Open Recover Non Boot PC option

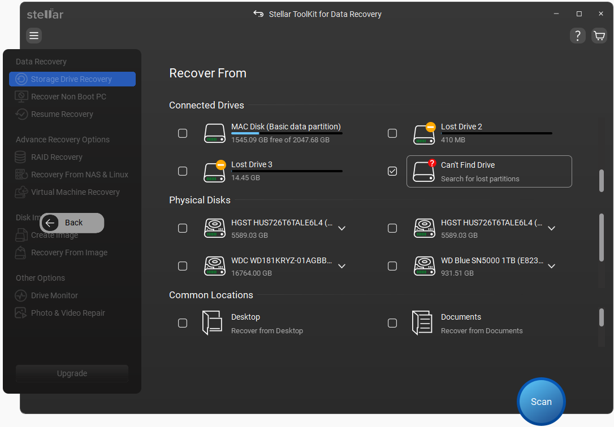coord(68,97)
